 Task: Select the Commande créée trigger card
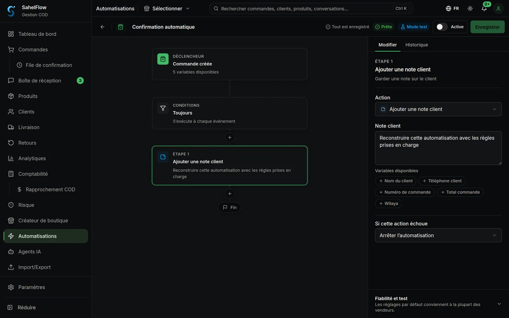click(230, 64)
